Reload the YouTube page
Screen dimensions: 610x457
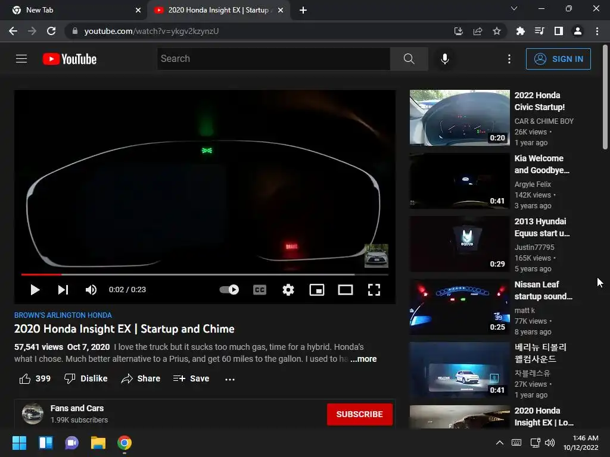(51, 31)
